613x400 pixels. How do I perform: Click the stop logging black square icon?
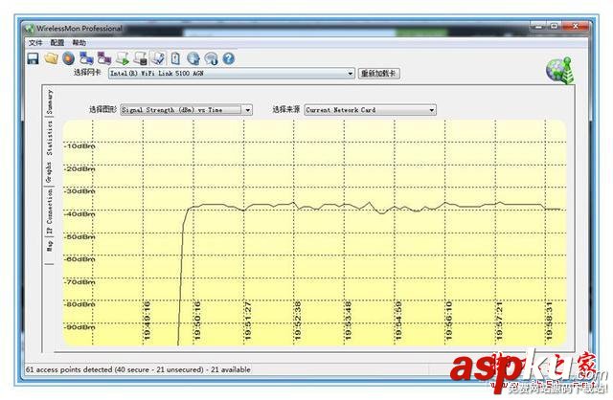(141, 58)
